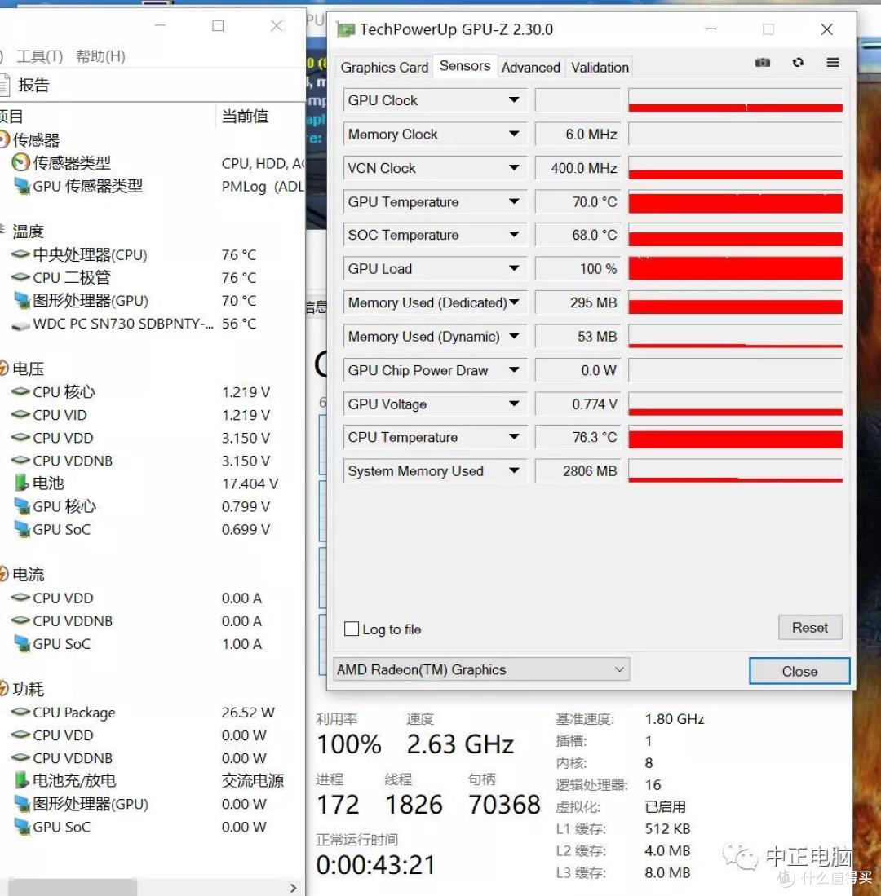Open the 工具(T) menu in AIDA64

click(39, 56)
